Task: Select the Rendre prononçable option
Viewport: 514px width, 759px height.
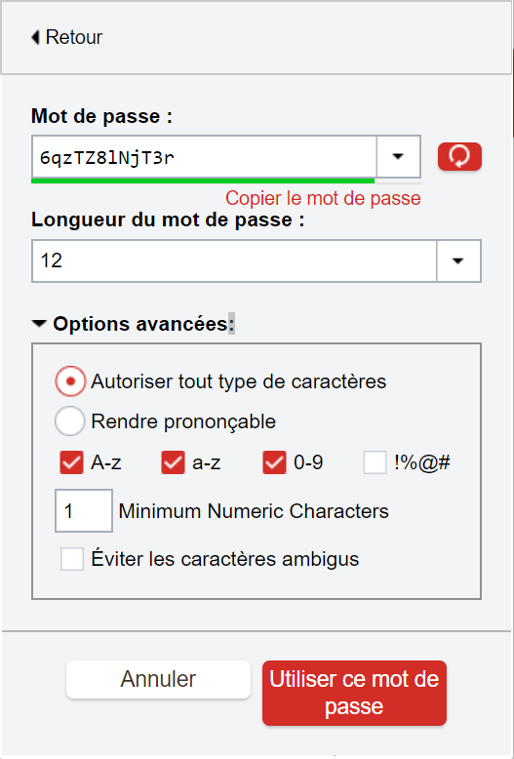Action: (x=70, y=421)
